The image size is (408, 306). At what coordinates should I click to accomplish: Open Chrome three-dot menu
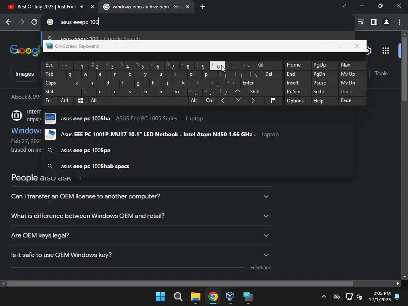coord(399,22)
